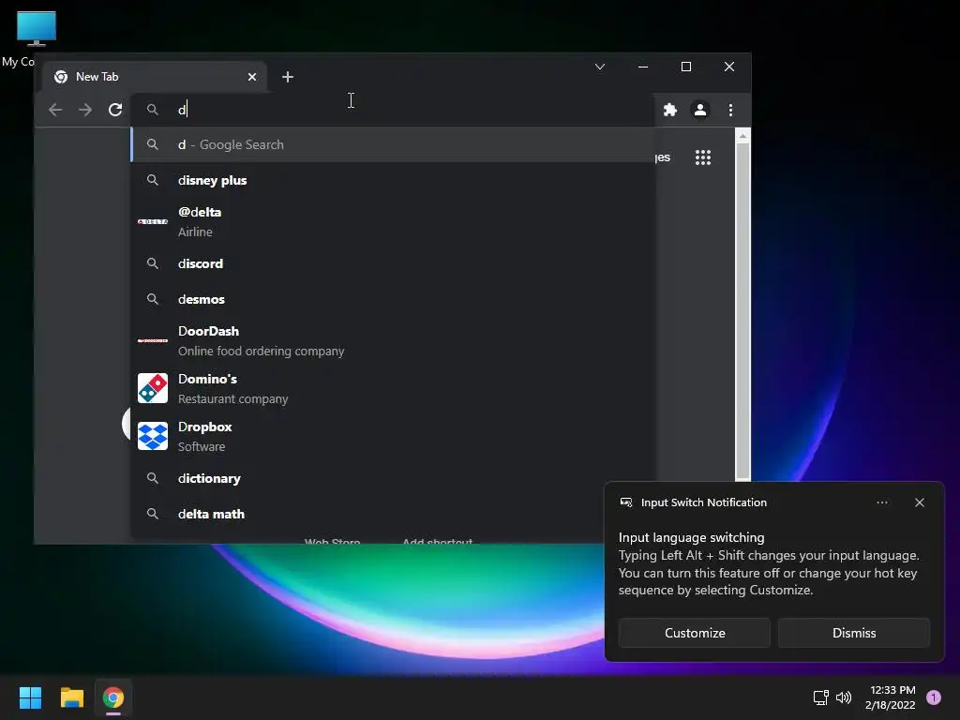Select the 'DoorDash' suggestion
Viewport: 960px width, 720px height.
point(393,340)
